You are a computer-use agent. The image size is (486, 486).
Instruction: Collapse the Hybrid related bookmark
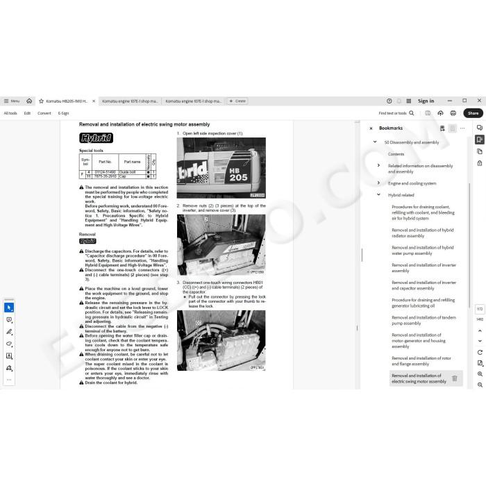[378, 194]
